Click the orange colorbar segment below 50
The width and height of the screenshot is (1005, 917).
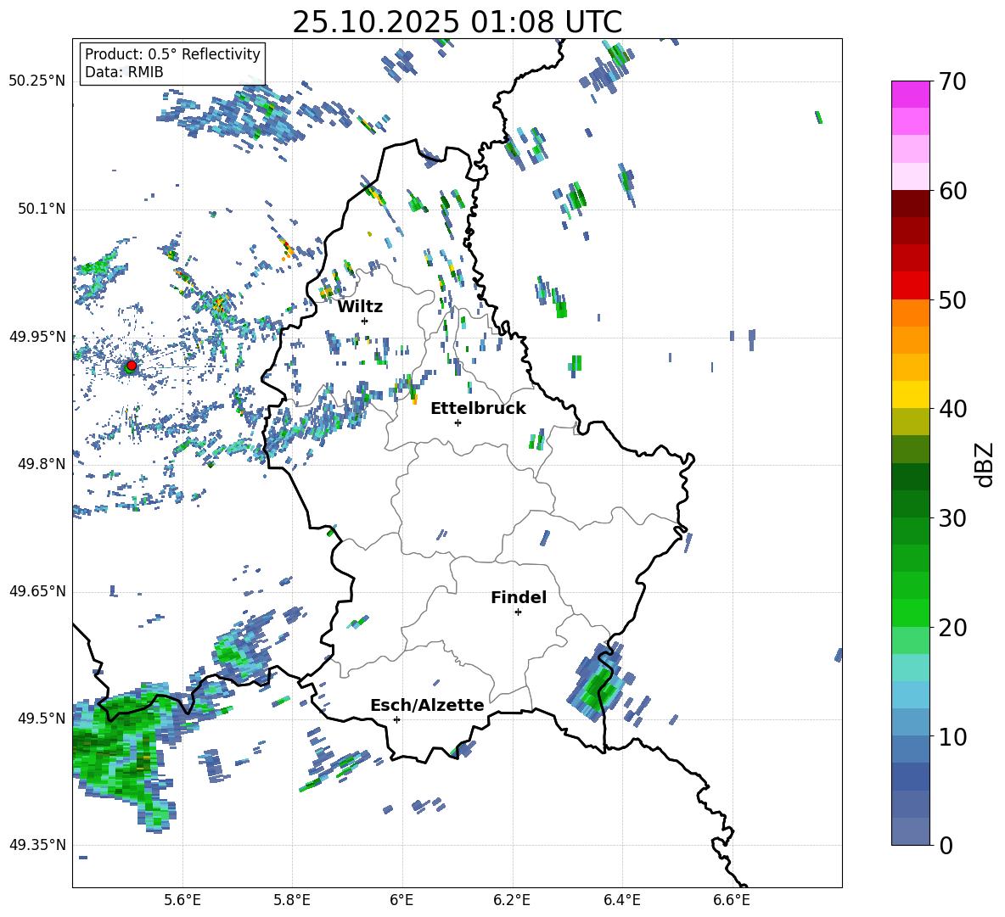point(910,313)
